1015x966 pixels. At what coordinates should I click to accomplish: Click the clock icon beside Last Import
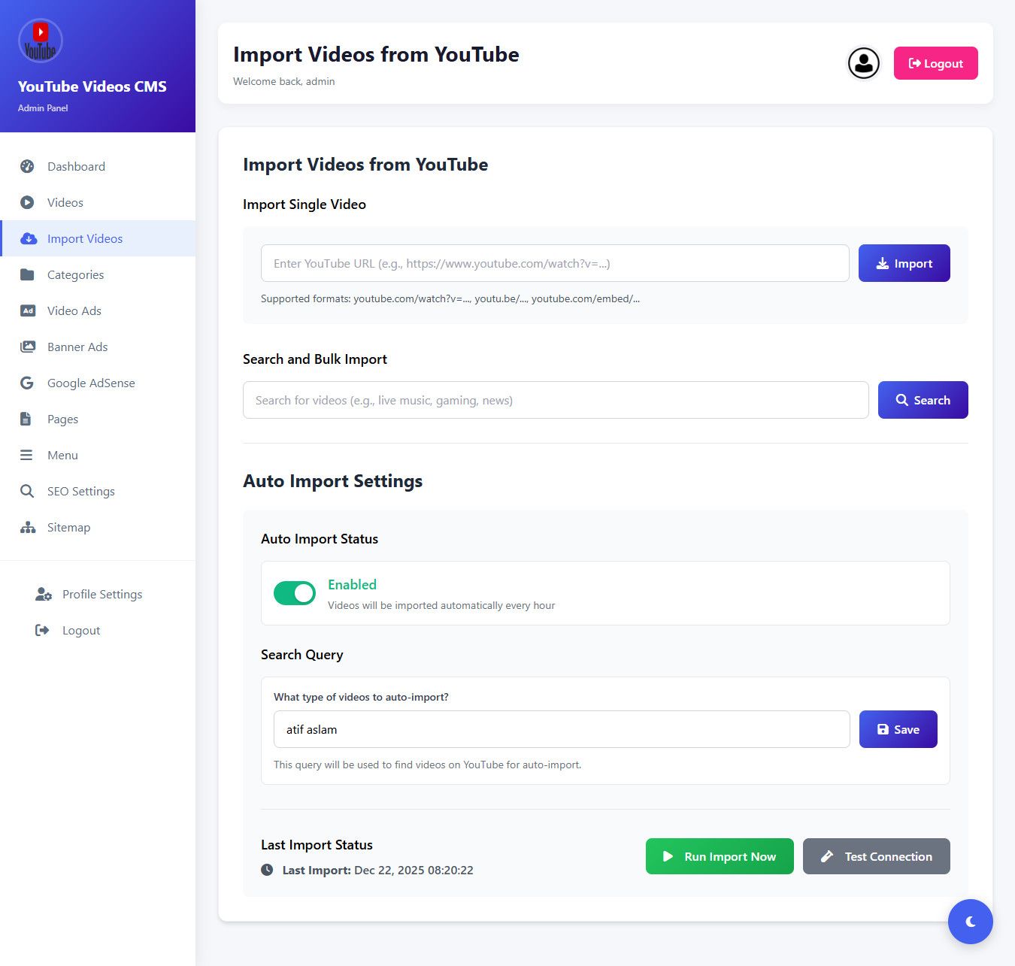pyautogui.click(x=267, y=870)
